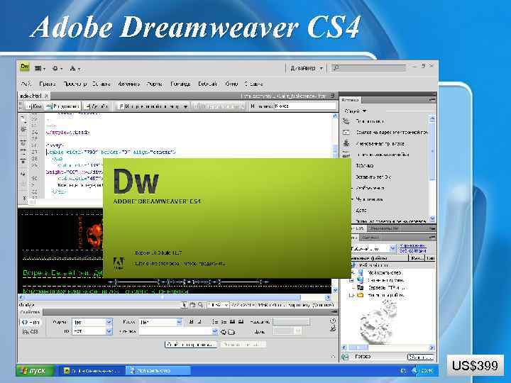Switch Properties panel to HTML mode
This screenshot has width=511, height=383.
click(31, 323)
